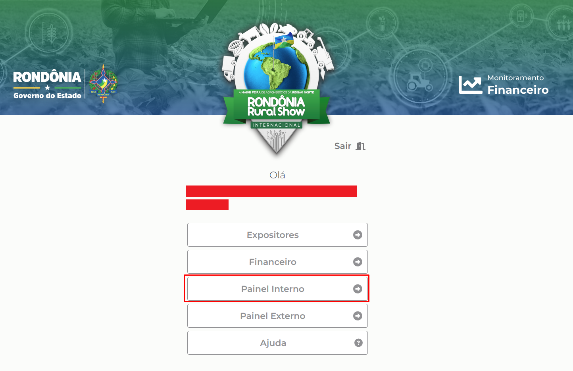Click the Internacional badge under the logo
The width and height of the screenshot is (573, 371).
(277, 125)
